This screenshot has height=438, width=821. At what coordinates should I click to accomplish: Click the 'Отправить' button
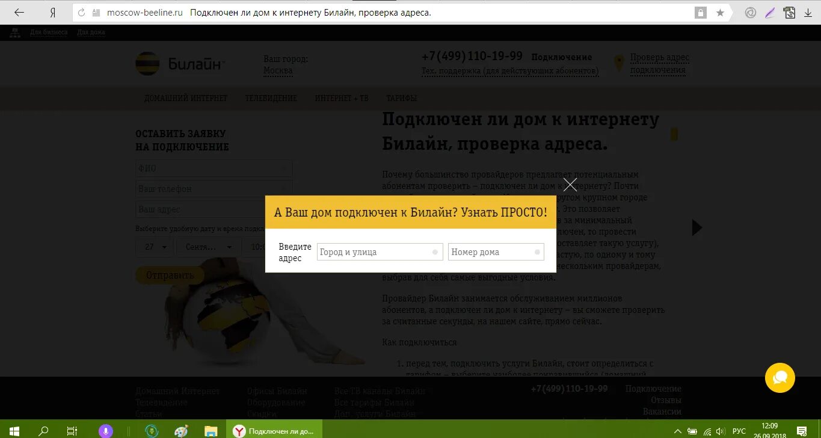(170, 275)
